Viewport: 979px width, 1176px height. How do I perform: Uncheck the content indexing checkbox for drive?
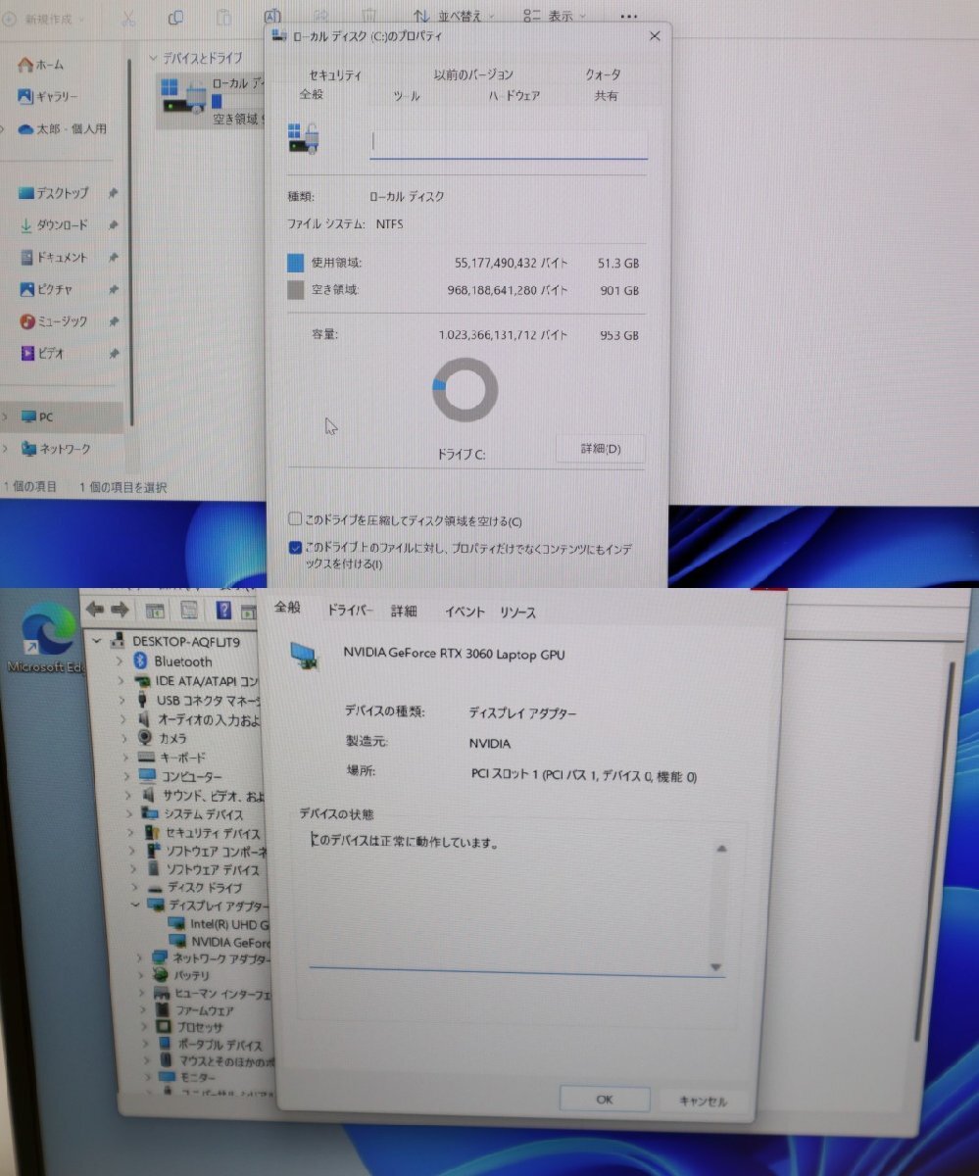295,548
